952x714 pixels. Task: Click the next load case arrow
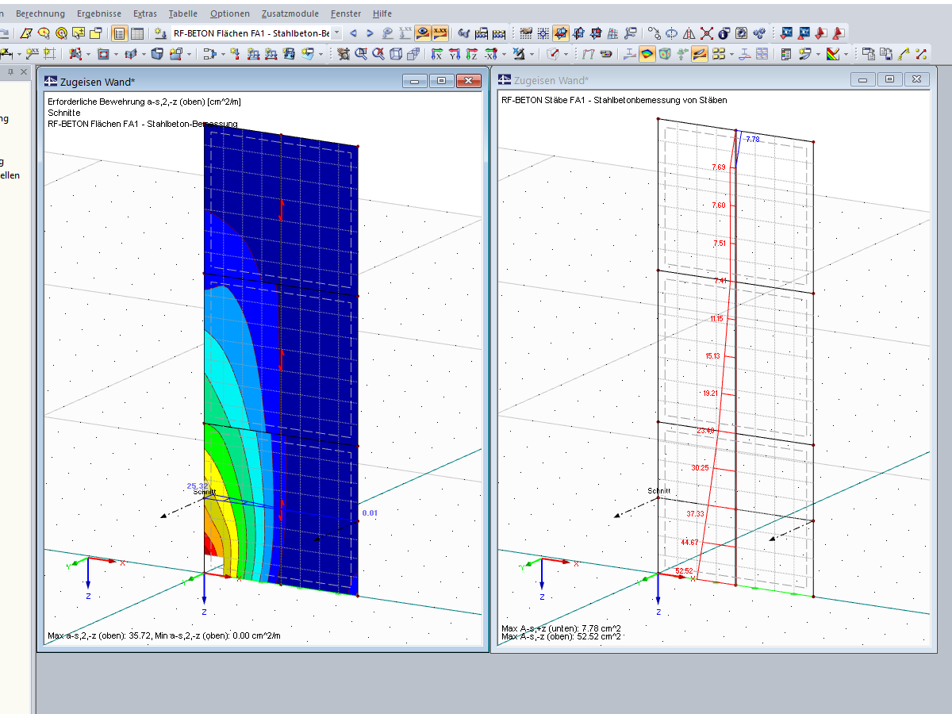[370, 33]
